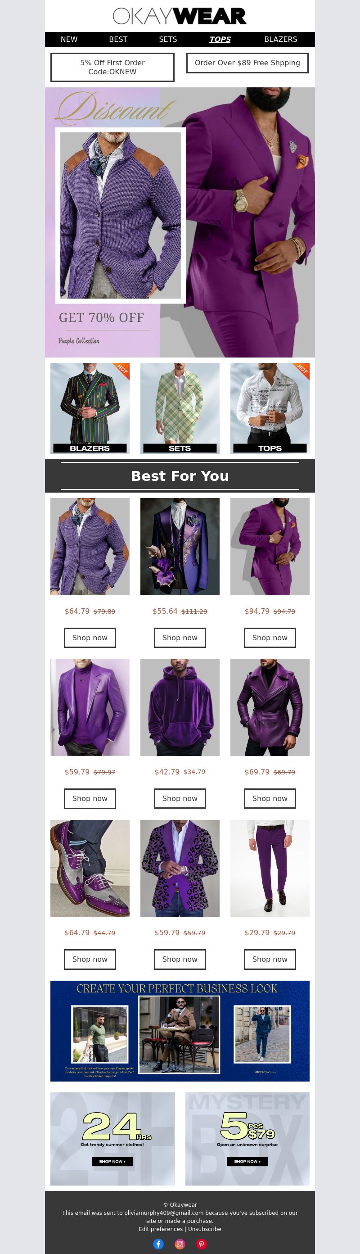Select the TOPS navigation item
Viewport: 360px width, 1254px height.
point(220,40)
